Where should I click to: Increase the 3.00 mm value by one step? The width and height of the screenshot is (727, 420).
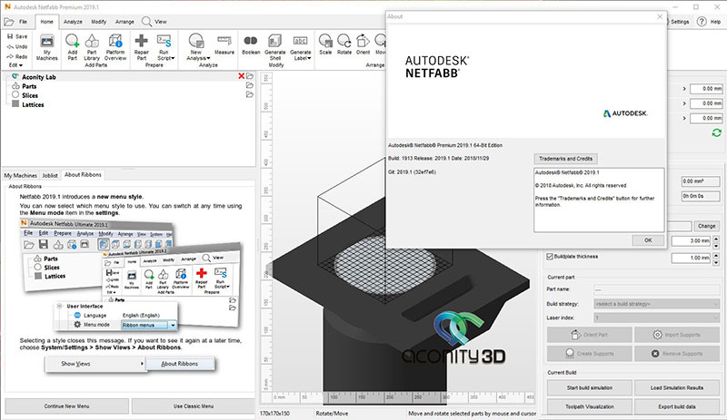716,239
